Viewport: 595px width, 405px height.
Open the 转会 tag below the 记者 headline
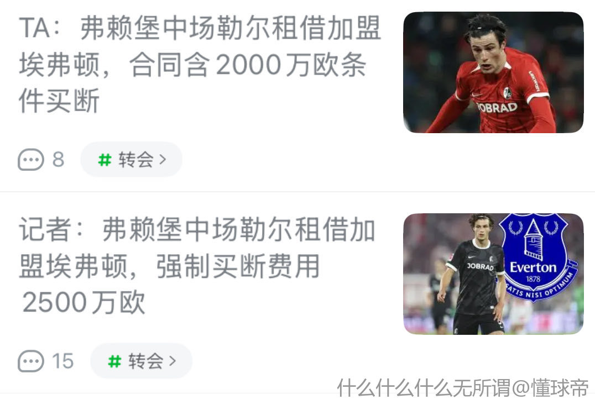point(141,361)
